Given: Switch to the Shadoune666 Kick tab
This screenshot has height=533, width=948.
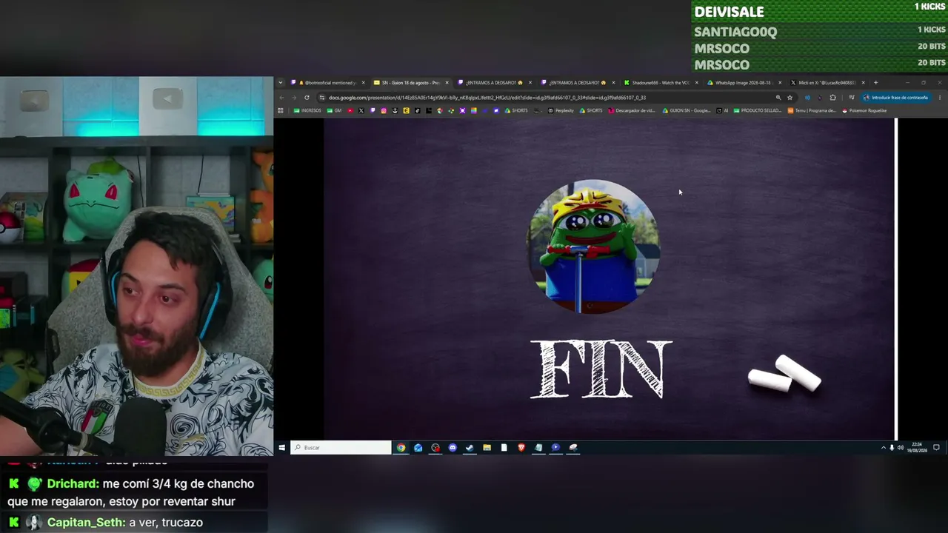Looking at the screenshot, I should [660, 82].
